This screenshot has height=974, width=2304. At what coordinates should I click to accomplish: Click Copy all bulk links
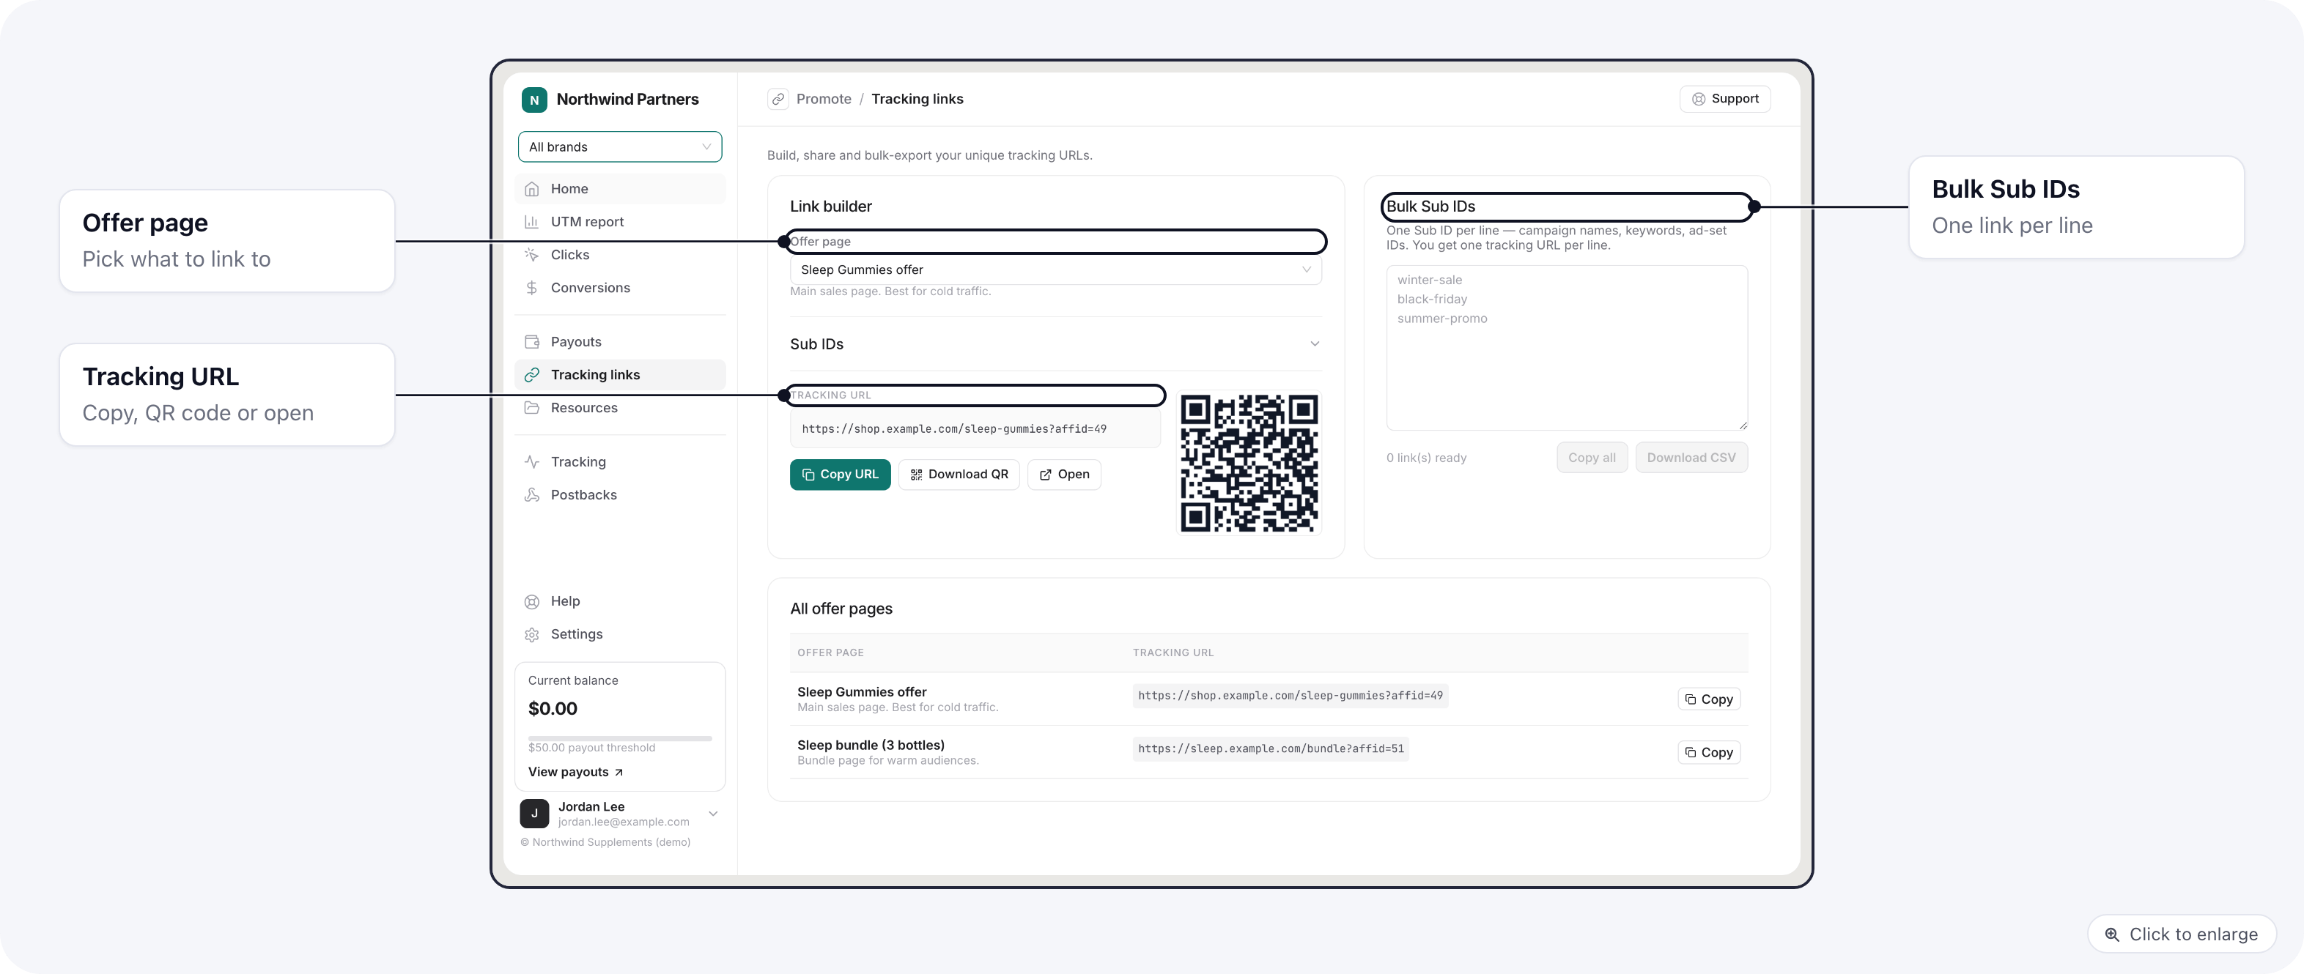pos(1591,458)
